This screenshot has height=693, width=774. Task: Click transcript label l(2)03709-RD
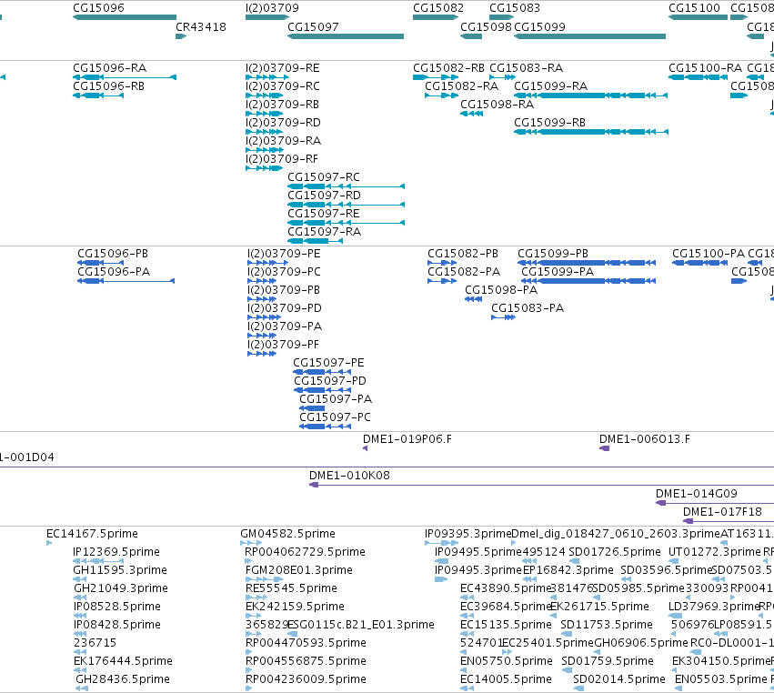pos(283,123)
